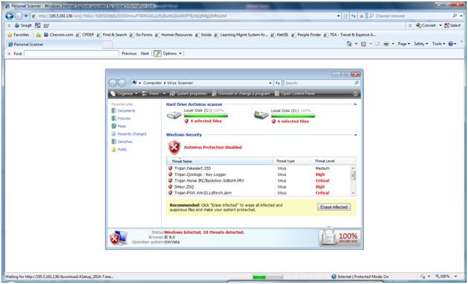The height and width of the screenshot is (284, 468).
Task: Click the IE address bar URL field
Action: pos(183,16)
